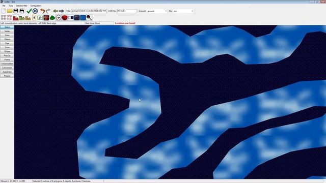This screenshot has width=326, height=183.
Task: Create a new level with the blank page icon
Action: 4,11
